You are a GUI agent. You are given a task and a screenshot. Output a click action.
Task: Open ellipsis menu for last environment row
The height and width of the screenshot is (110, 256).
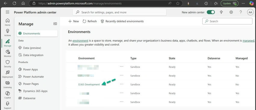pyautogui.click(x=121, y=102)
